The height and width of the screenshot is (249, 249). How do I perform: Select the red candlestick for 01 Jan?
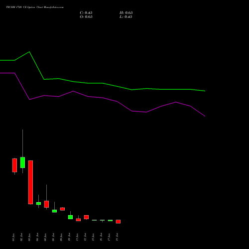pyautogui.click(x=14, y=165)
